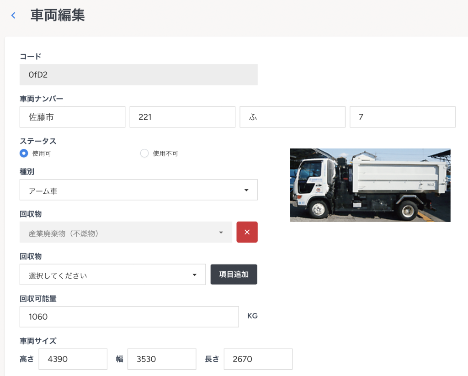Focus the 佐藤市 vehicle number field
The image size is (468, 376).
pos(72,117)
